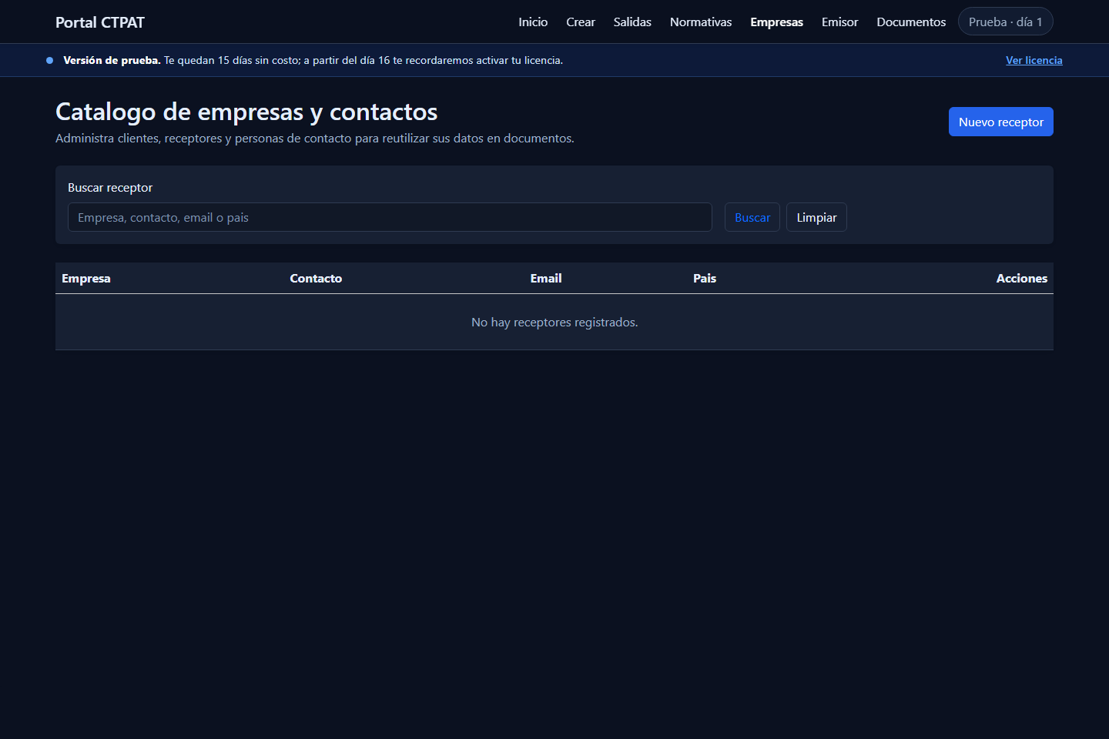
Task: Click the Email column header
Action: [x=546, y=279]
